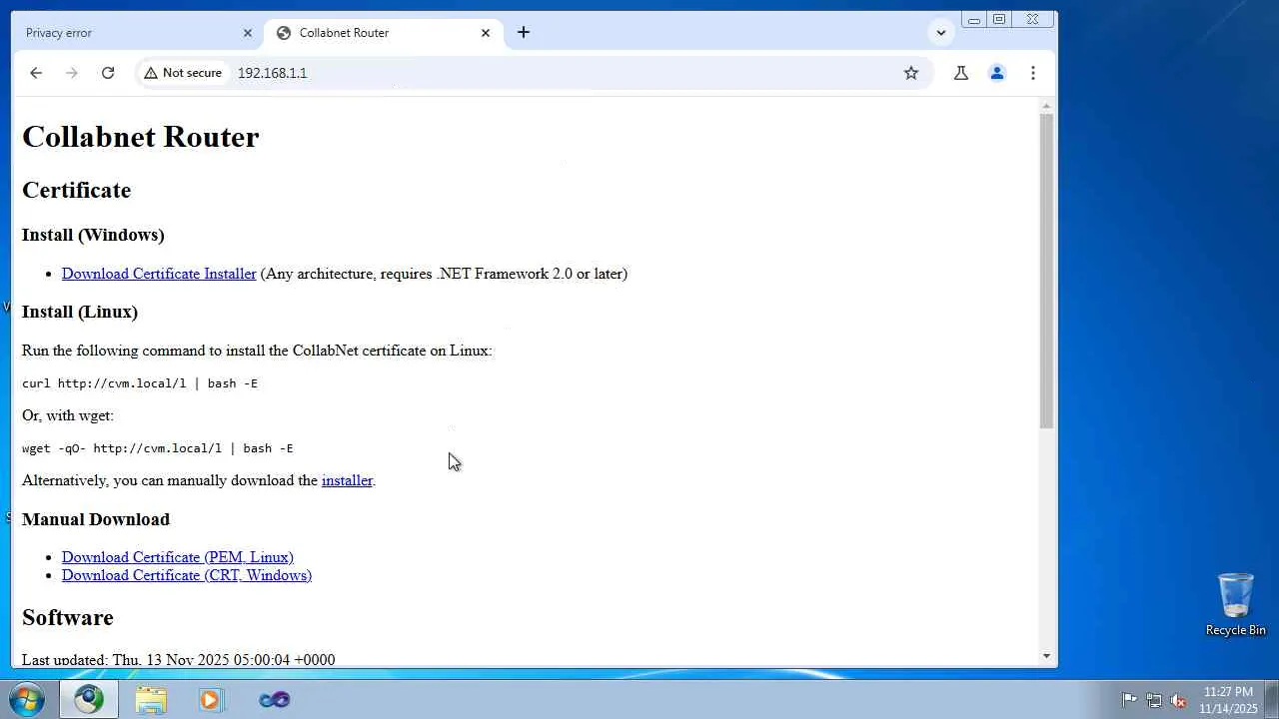The height and width of the screenshot is (719, 1279).
Task: Click the Certificate section heading
Action: pos(77,190)
